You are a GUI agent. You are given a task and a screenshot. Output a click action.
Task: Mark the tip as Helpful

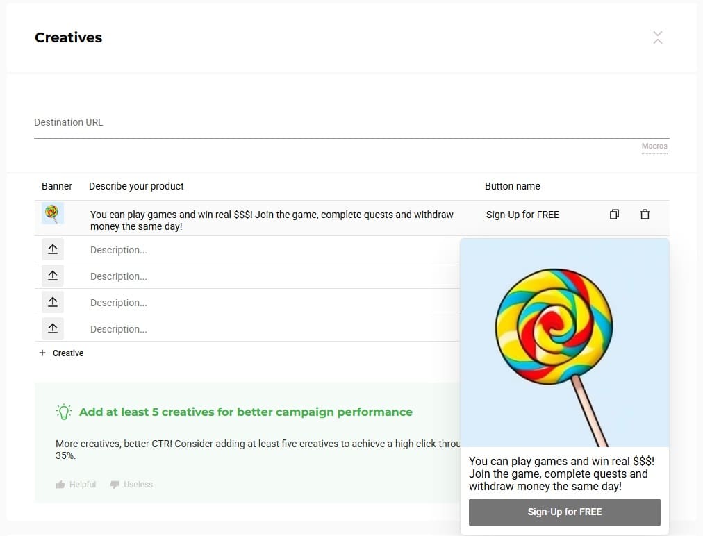76,485
